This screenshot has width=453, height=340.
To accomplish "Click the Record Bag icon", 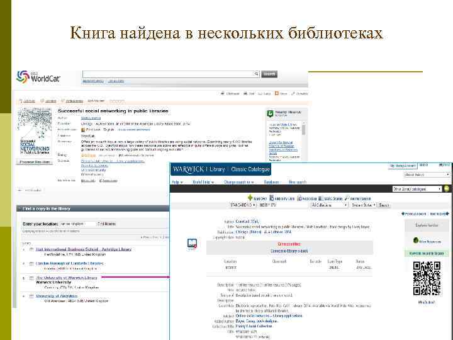I will pyautogui.click(x=299, y=198).
